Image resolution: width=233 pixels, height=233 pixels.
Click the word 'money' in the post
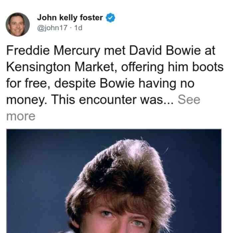tap(26, 100)
